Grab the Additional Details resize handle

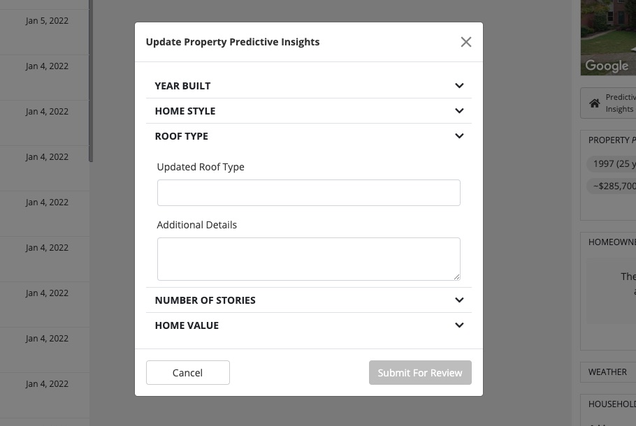click(x=457, y=277)
